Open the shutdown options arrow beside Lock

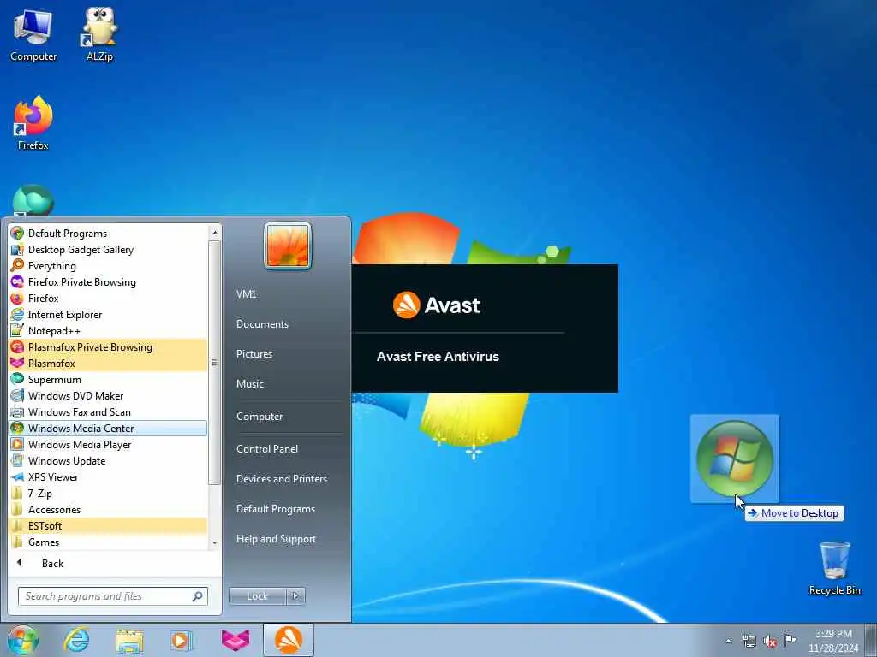pyautogui.click(x=295, y=596)
